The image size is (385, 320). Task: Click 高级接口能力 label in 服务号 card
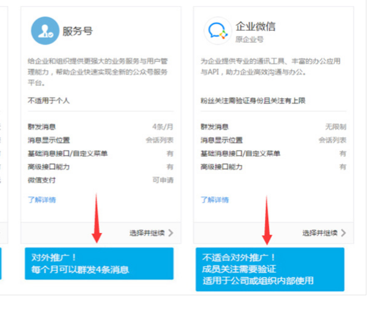click(49, 167)
